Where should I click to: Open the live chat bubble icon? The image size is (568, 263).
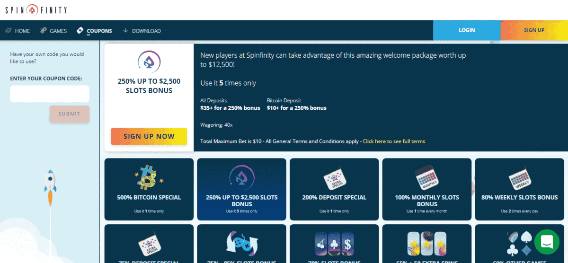pyautogui.click(x=547, y=242)
